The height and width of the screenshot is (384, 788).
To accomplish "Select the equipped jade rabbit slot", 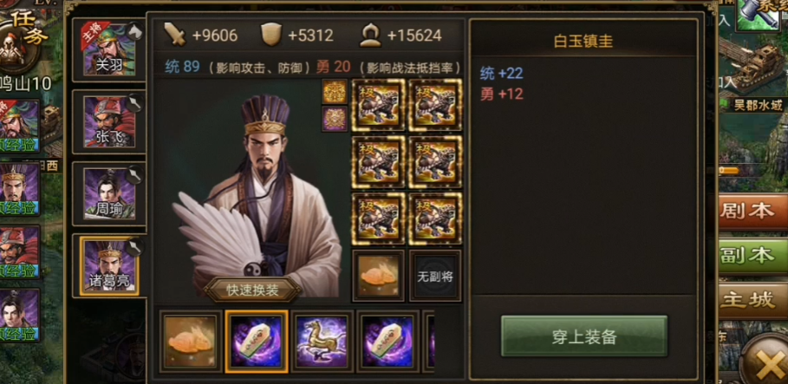I will tap(378, 276).
